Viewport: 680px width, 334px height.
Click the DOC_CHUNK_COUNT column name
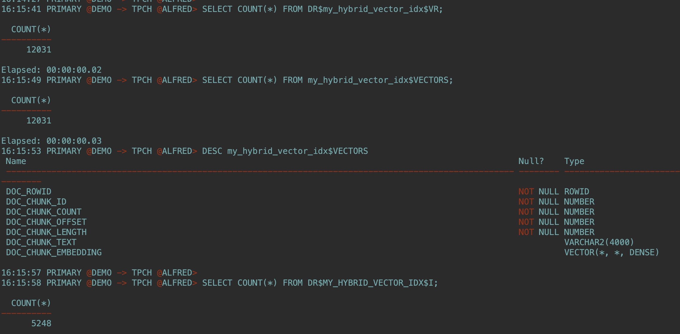pos(44,212)
